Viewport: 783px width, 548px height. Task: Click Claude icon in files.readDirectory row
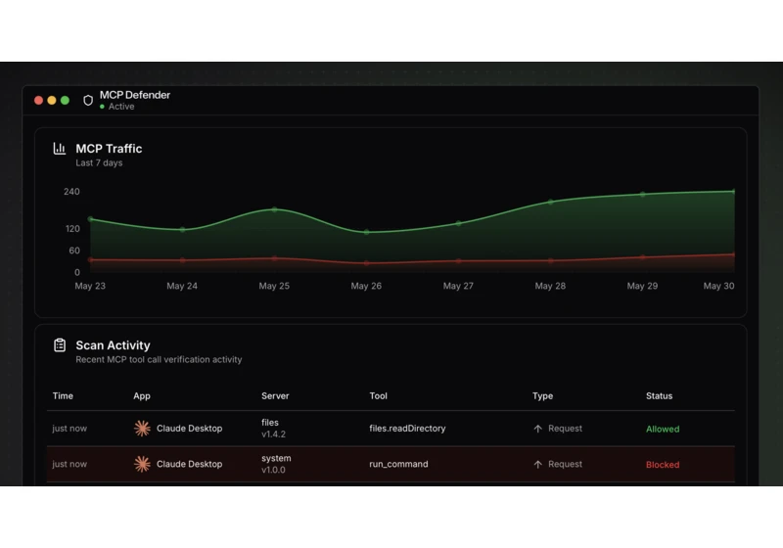coord(142,429)
